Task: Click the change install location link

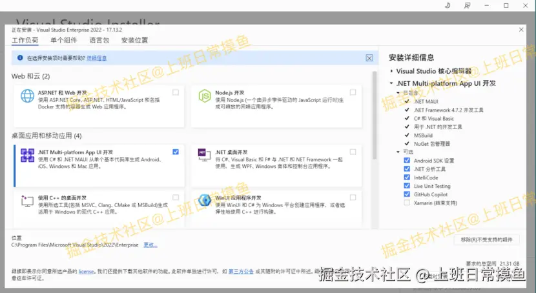Action: pyautogui.click(x=150, y=245)
